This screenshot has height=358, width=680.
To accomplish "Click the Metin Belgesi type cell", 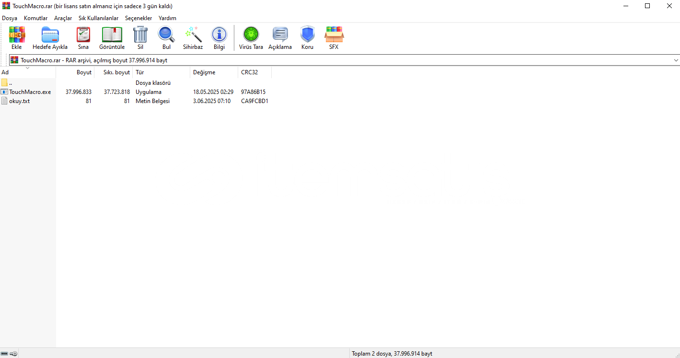I will pos(153,101).
